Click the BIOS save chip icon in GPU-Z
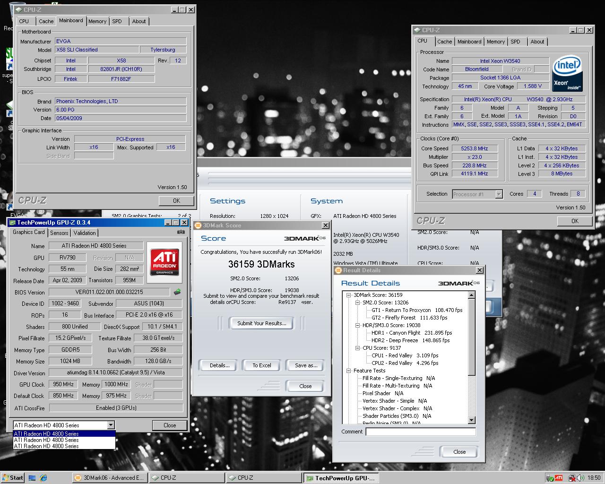605x484 pixels. (177, 292)
